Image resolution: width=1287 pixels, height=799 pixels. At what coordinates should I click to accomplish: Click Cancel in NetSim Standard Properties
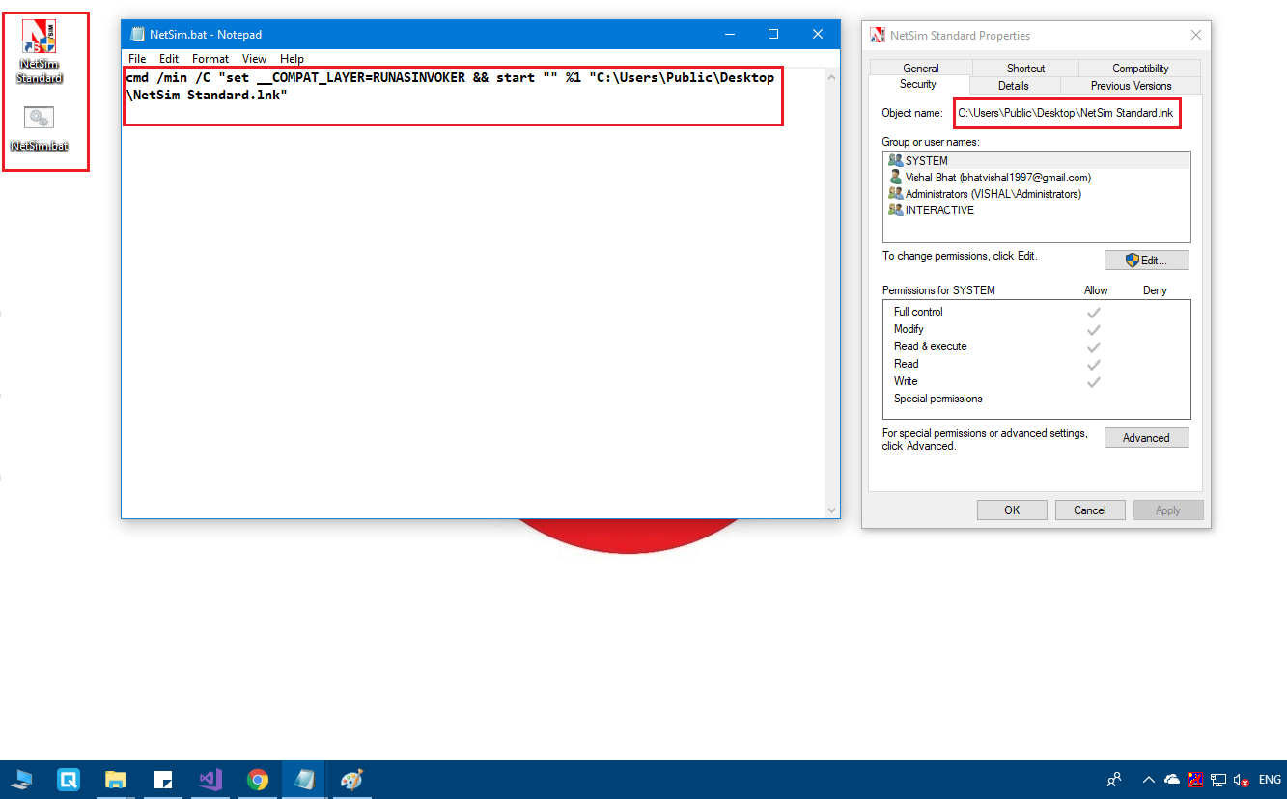[x=1090, y=510]
